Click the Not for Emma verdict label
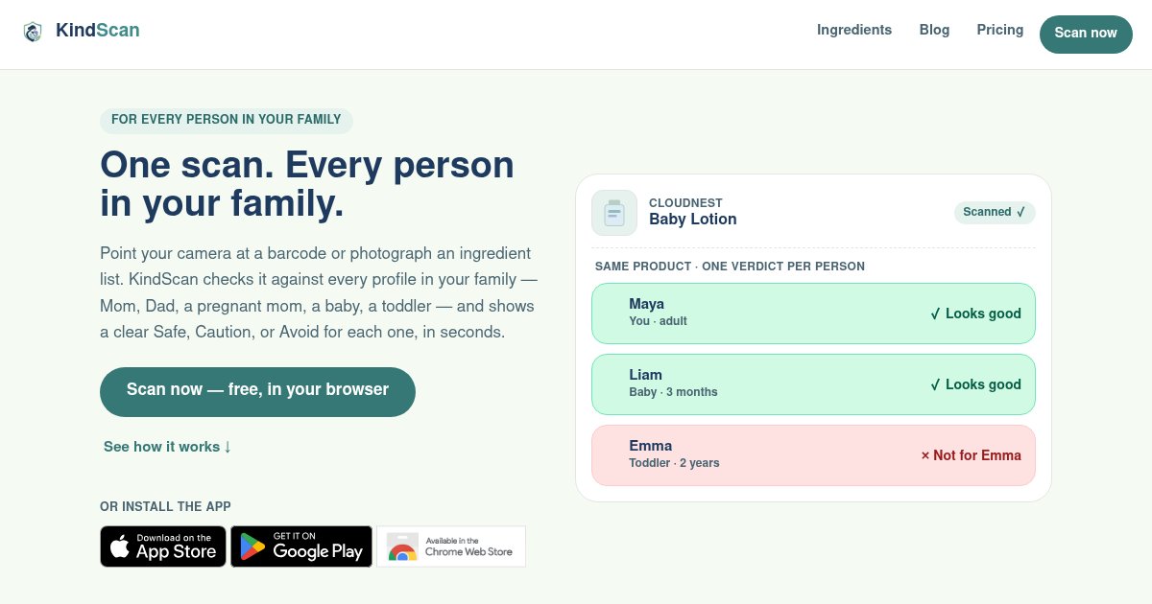 tap(971, 455)
